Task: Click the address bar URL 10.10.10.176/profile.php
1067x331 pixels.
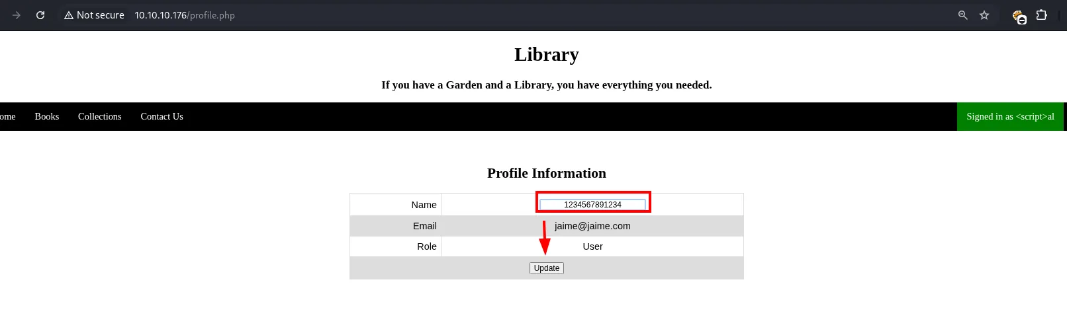Action: click(x=185, y=15)
